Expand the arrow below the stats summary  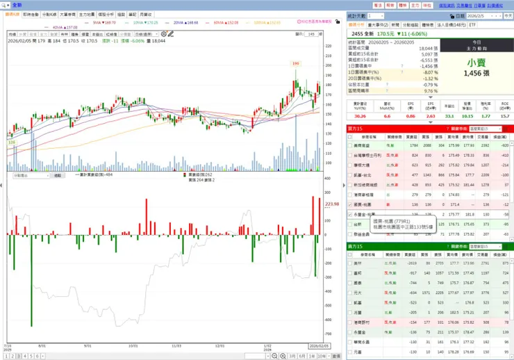(431, 97)
